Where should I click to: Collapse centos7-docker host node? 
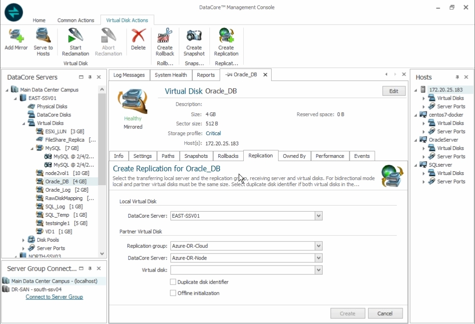point(416,115)
